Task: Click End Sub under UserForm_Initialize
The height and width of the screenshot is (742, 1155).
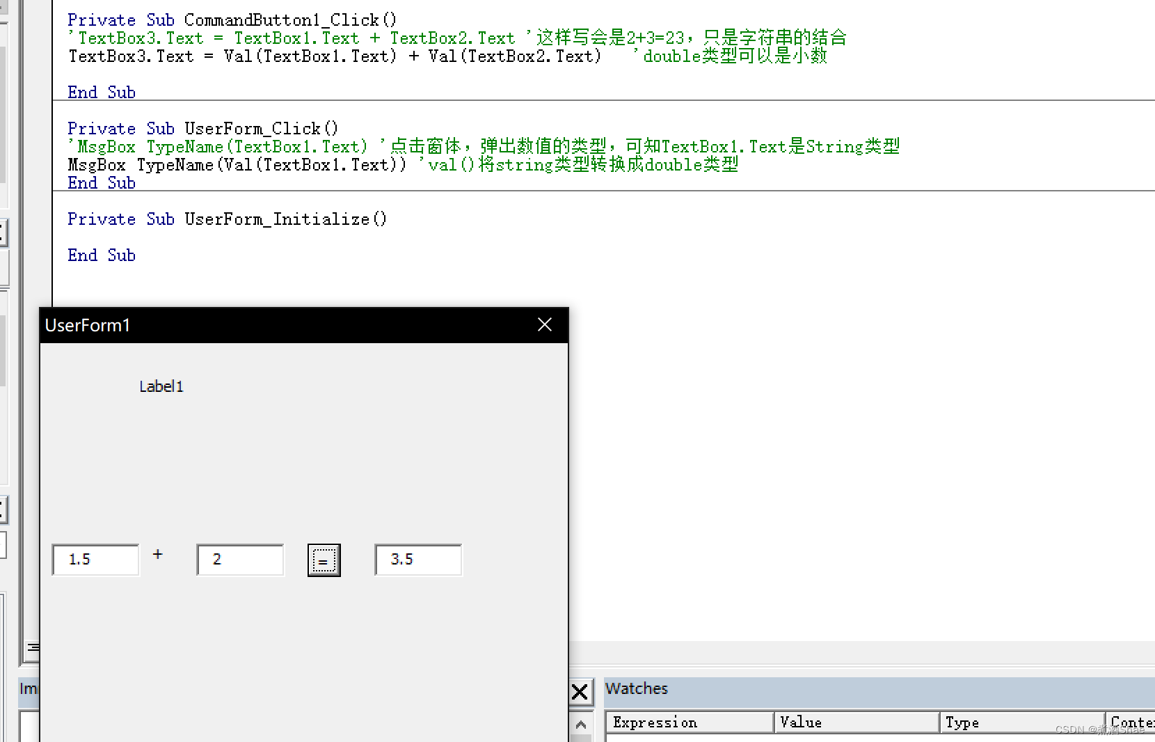Action: (x=102, y=255)
